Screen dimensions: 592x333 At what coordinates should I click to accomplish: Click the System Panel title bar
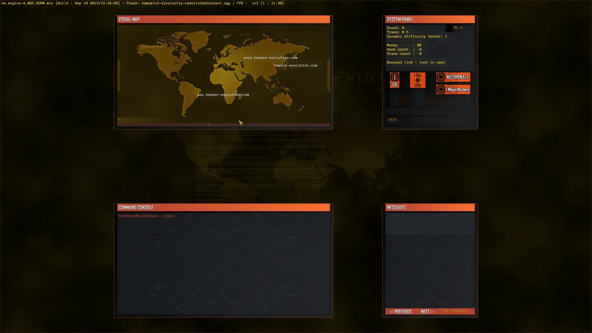[x=430, y=19]
